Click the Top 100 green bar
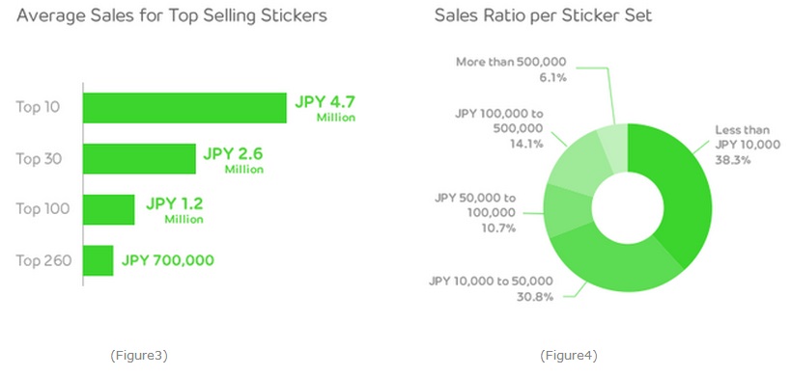This screenshot has height=376, width=791. point(108,209)
